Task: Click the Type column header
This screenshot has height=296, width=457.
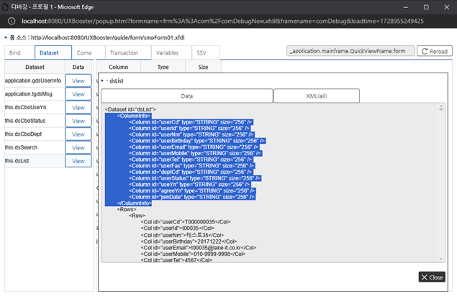Action: (x=163, y=67)
